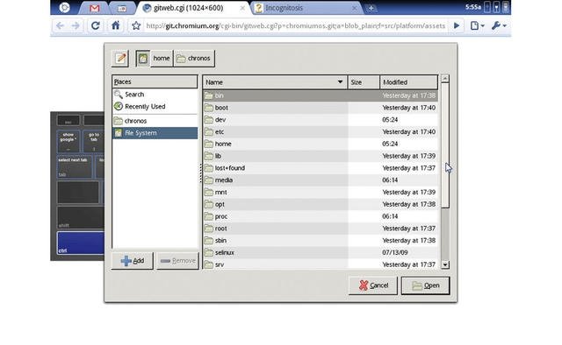The width and height of the screenshot is (562, 345).
Task: Click the Chrome OS logo icon
Action: click(x=64, y=7)
